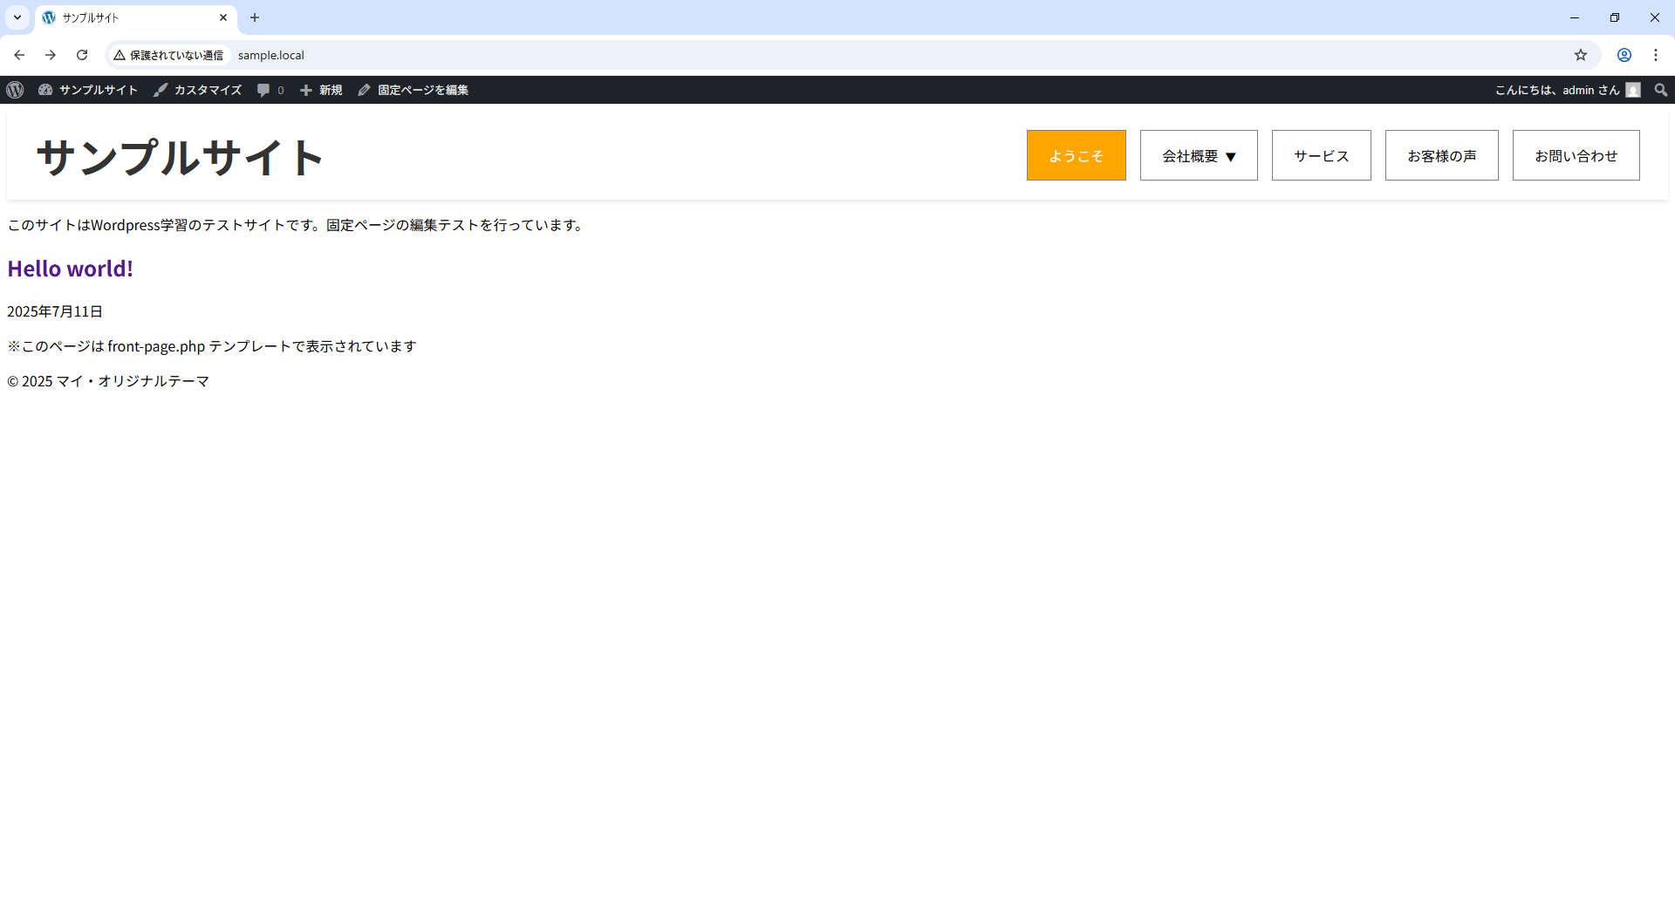
Task: Close the サンプルサイト tab
Action: point(223,17)
